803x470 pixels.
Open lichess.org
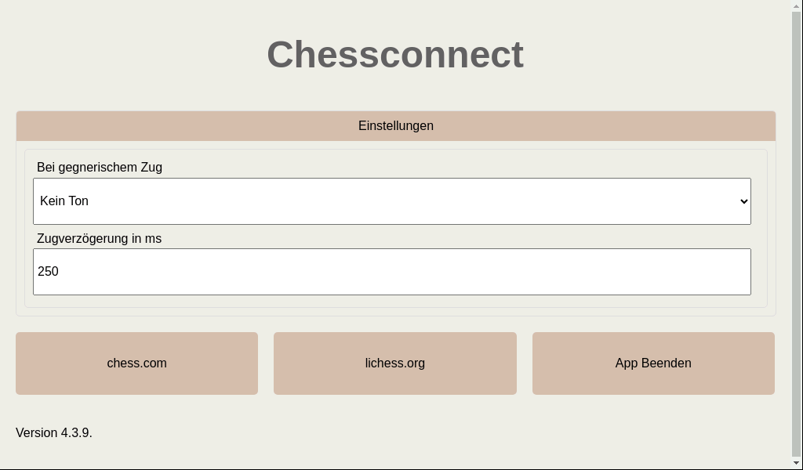(394, 363)
